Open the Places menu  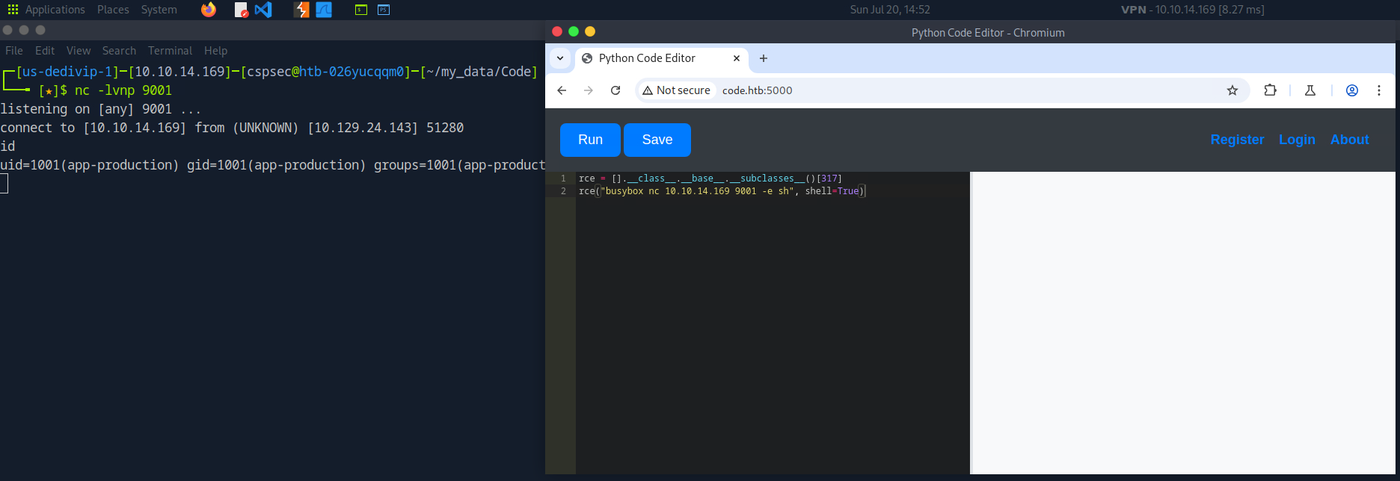click(x=113, y=10)
